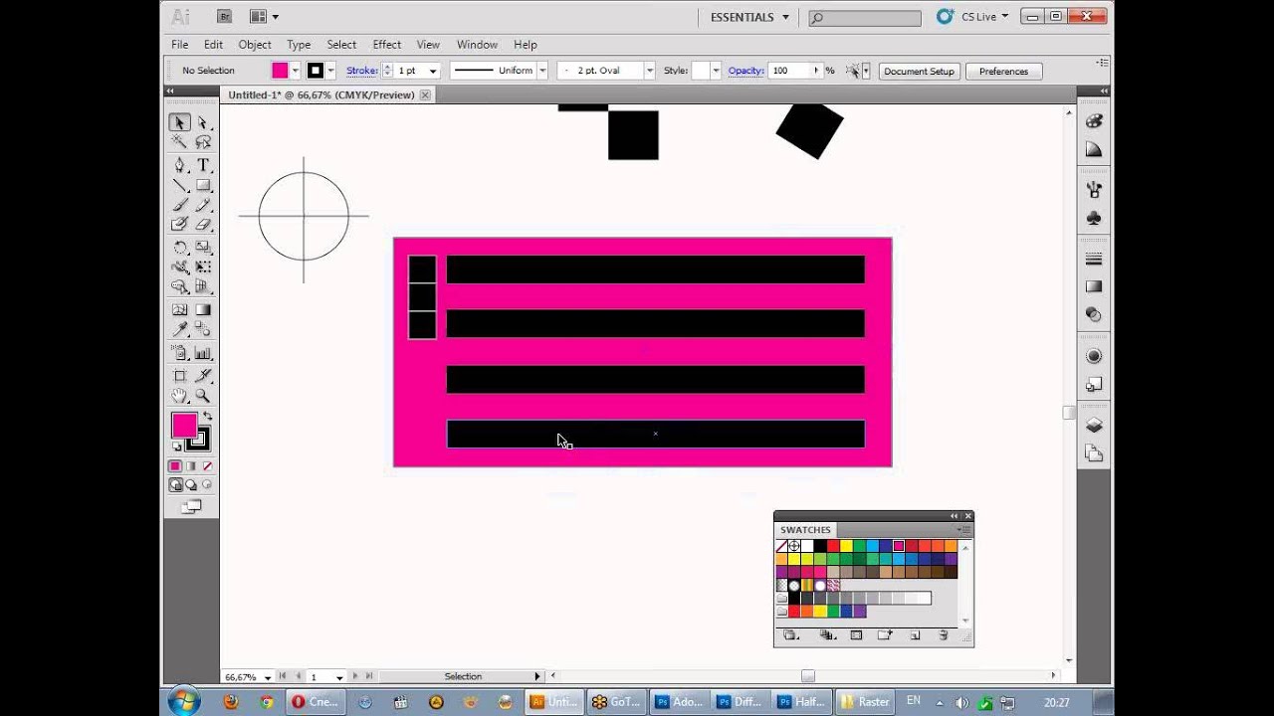The image size is (1274, 716).
Task: Open the Symbols panel club icon
Action: coord(1094,218)
